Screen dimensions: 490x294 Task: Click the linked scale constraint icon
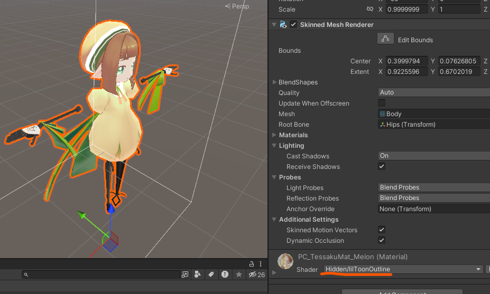pyautogui.click(x=369, y=9)
